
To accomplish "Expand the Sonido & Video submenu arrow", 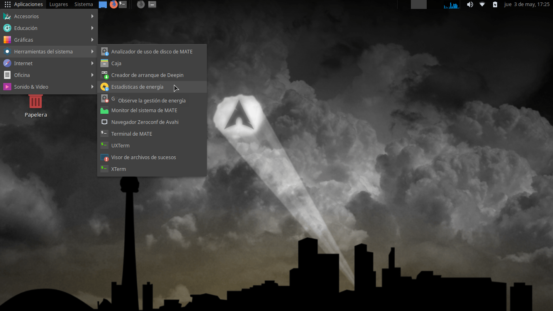I will (92, 87).
